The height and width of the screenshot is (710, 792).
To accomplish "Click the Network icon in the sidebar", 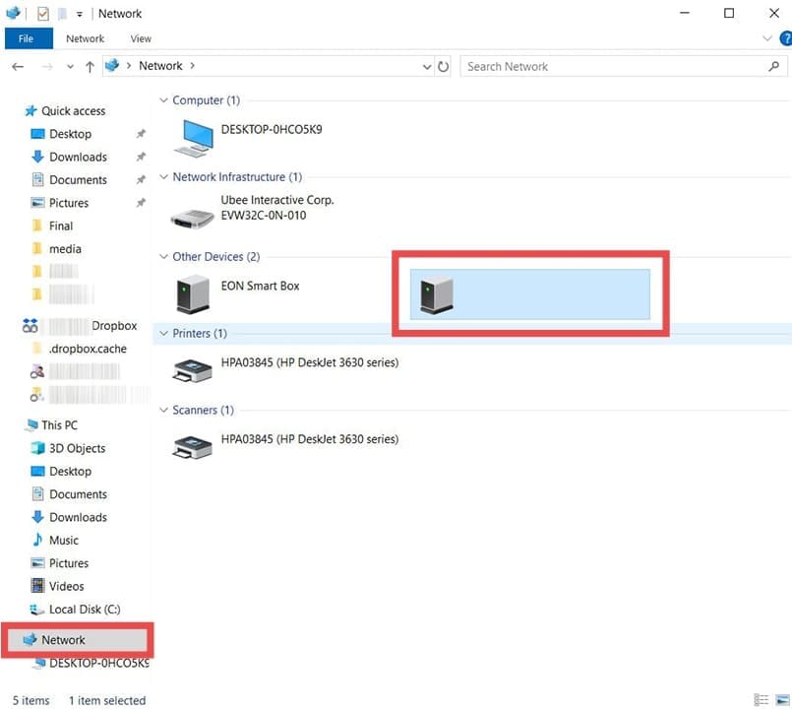I will (x=30, y=640).
